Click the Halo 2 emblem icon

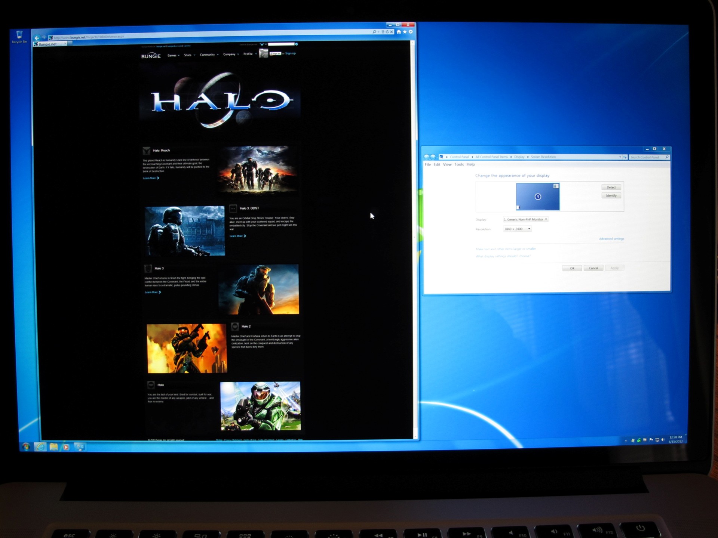[x=235, y=327]
